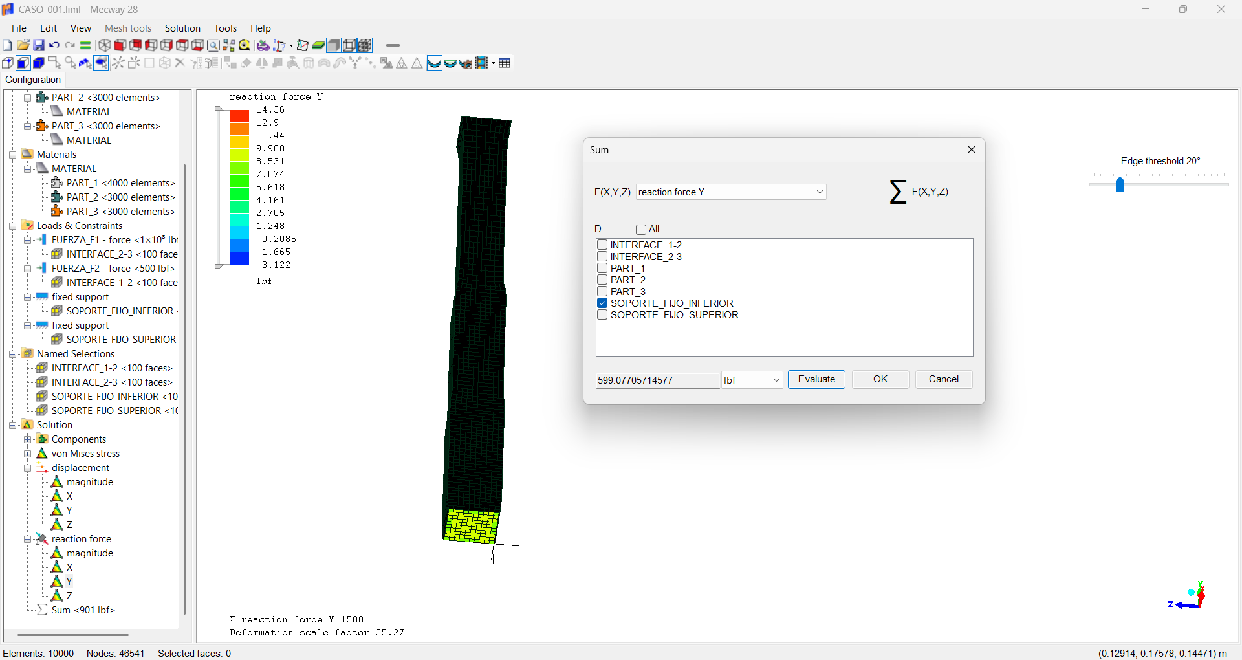
Task: Click the tree panel vertical scrollbar
Action: 184,388
